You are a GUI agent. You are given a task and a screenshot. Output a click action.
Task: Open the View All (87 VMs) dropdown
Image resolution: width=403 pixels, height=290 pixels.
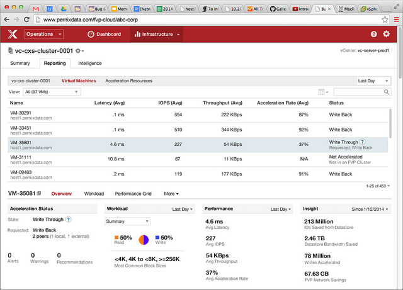coord(52,92)
